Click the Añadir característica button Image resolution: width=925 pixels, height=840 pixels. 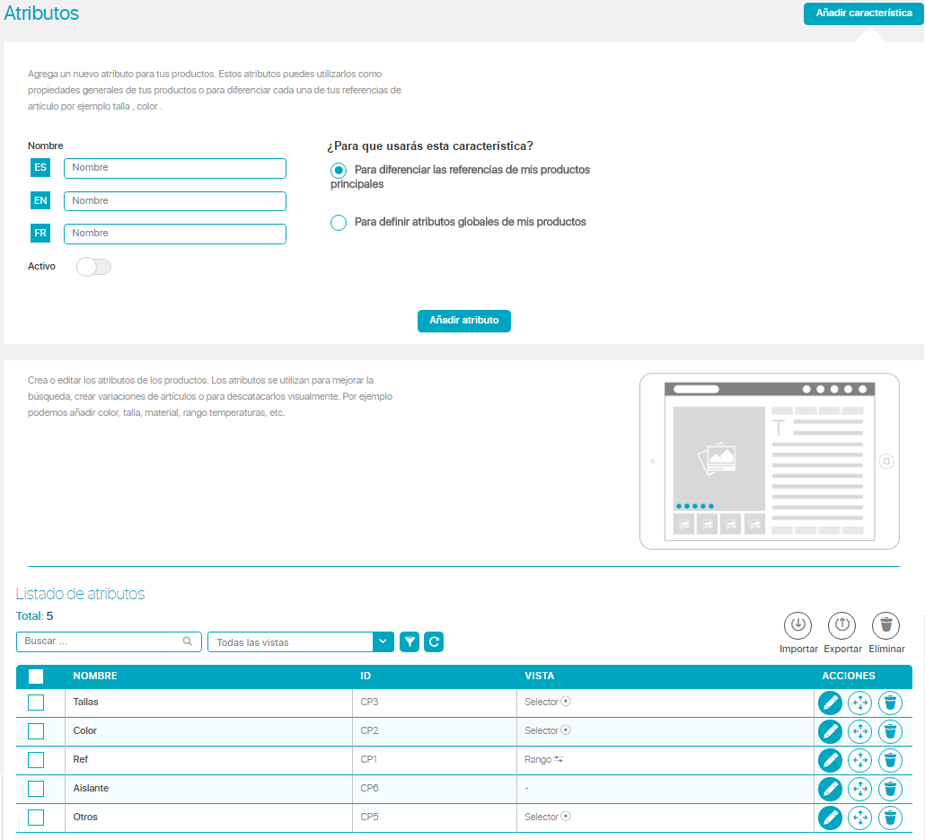tap(864, 13)
